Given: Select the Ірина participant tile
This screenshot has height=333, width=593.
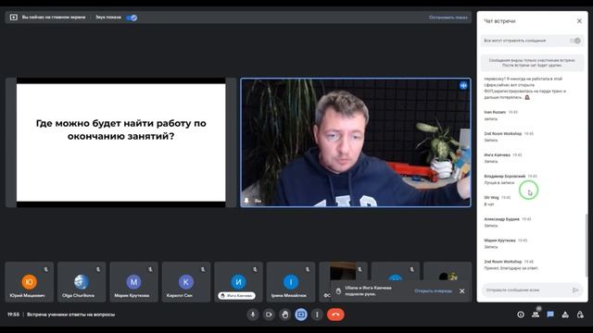Looking at the screenshot, I should tap(290, 282).
